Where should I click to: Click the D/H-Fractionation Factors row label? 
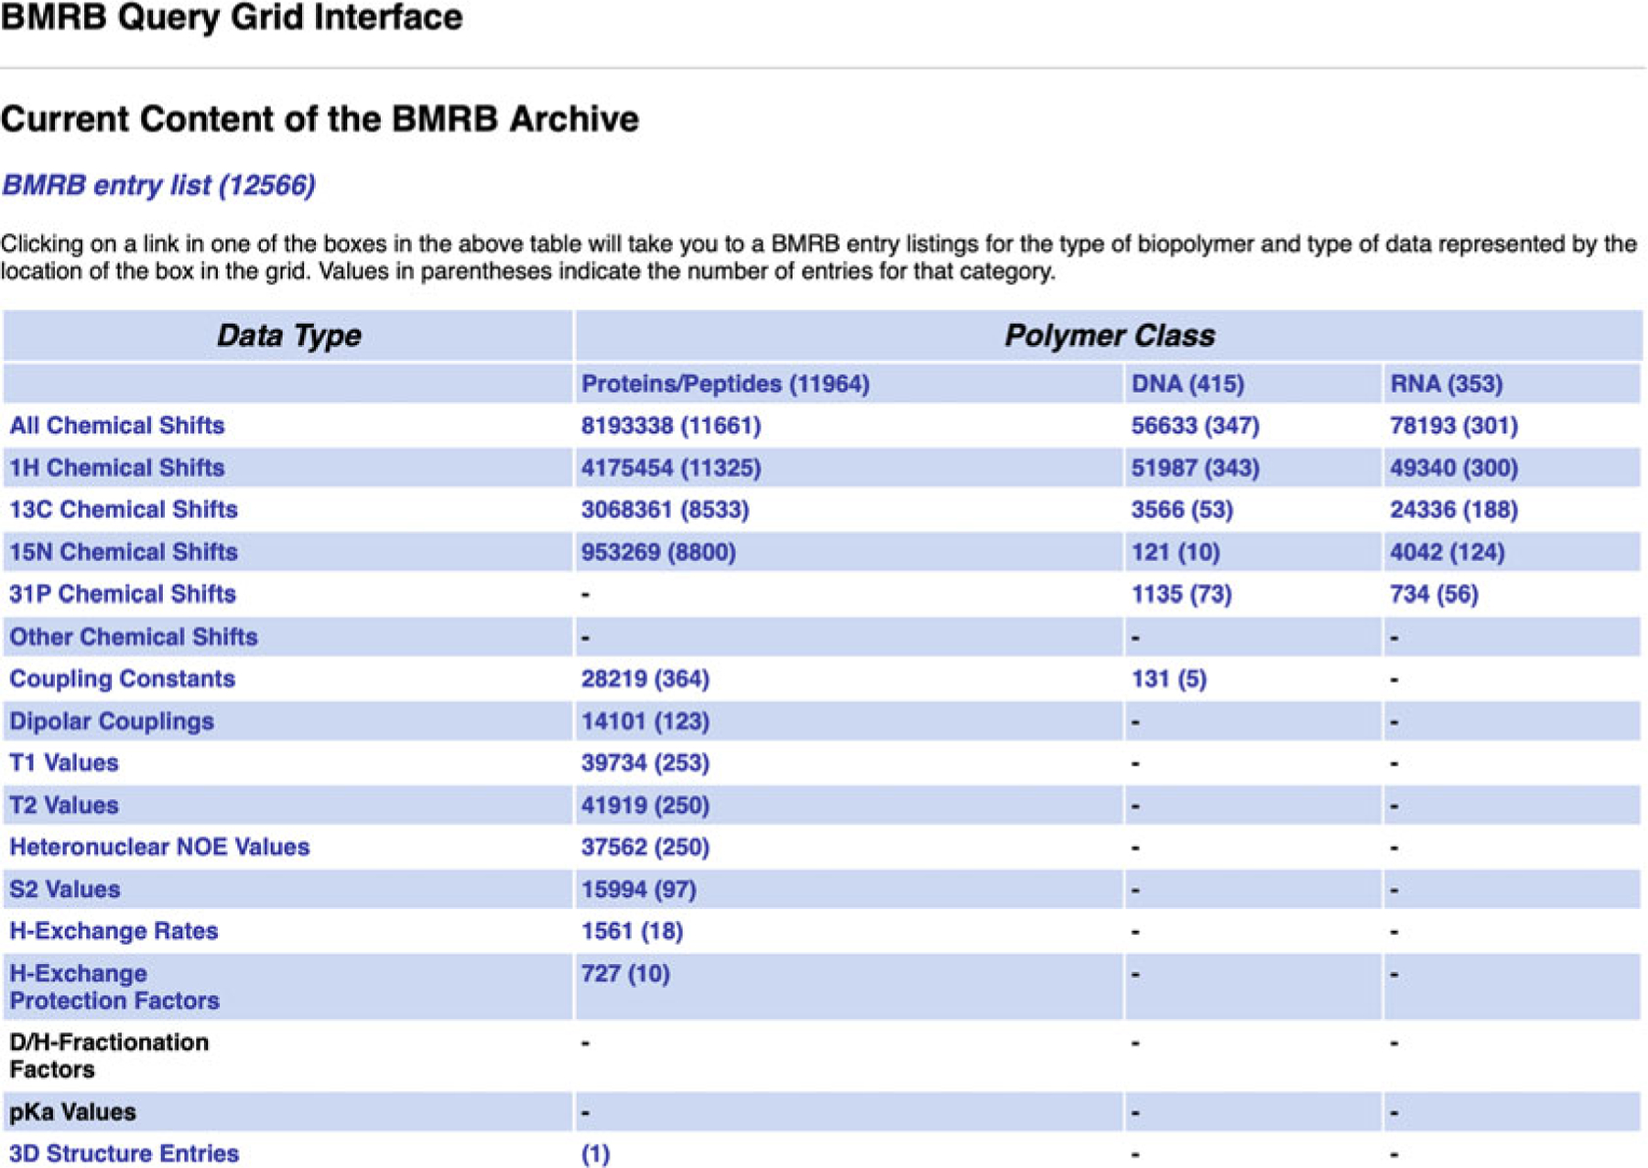109,1056
